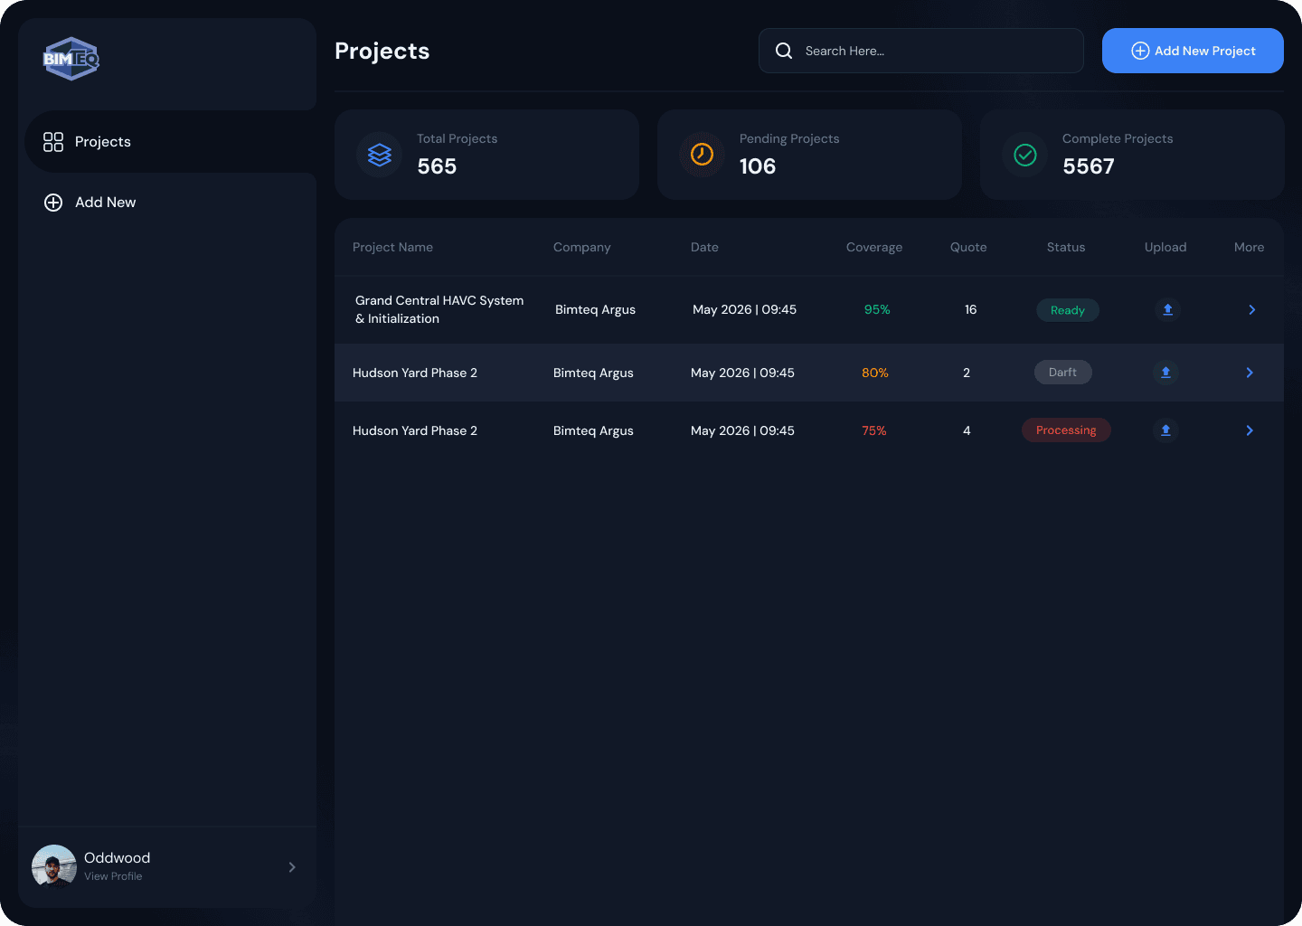Select Add New in the sidebar menu
The width and height of the screenshot is (1302, 926).
tap(106, 202)
